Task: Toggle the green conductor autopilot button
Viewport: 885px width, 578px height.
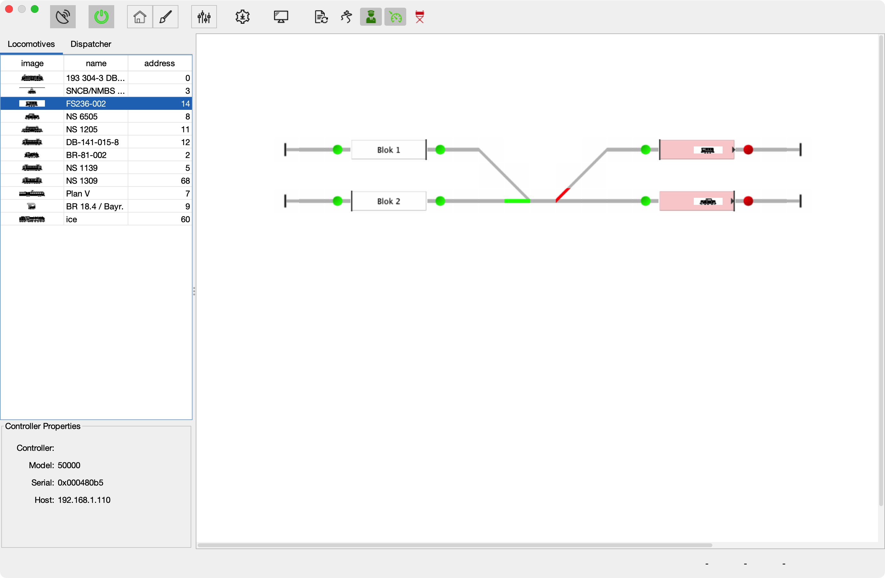Action: [x=371, y=17]
